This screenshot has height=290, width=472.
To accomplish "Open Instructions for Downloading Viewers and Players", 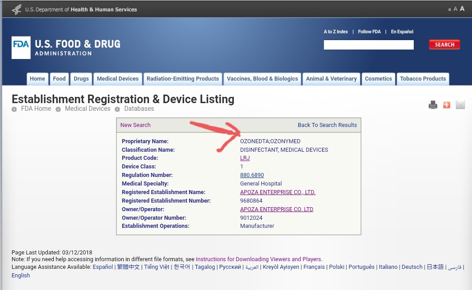I will pyautogui.click(x=259, y=259).
